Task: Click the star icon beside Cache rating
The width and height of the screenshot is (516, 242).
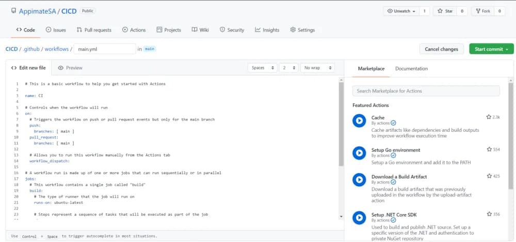Action: click(x=489, y=117)
